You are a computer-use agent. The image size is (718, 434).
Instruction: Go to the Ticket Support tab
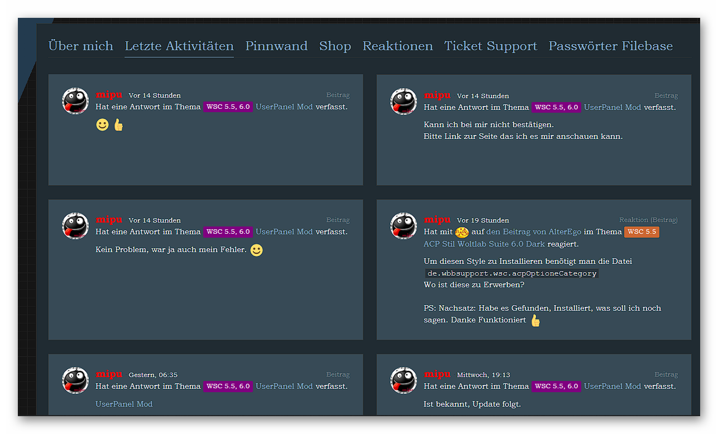[x=490, y=46]
